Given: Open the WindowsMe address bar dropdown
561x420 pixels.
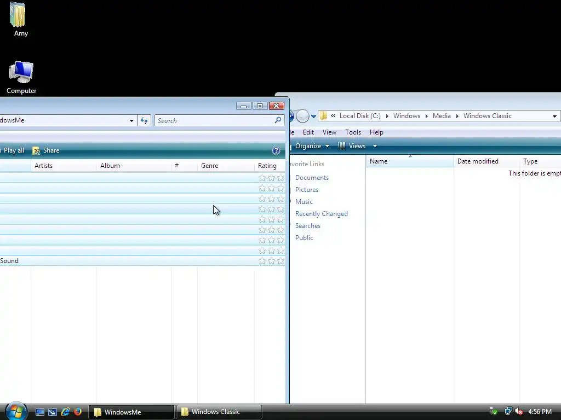Looking at the screenshot, I should point(131,120).
